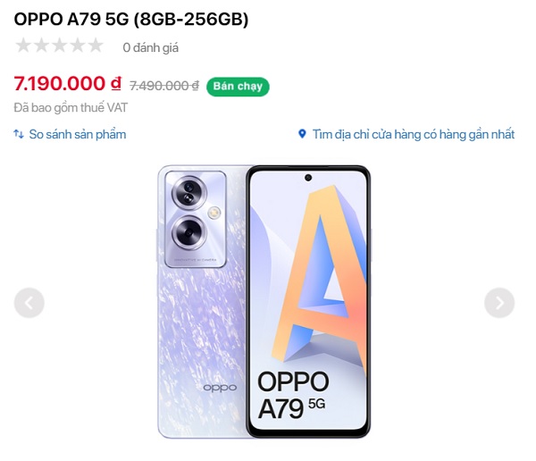Open Tìm địa chỉ cửa hàng link
Image resolution: width=536 pixels, height=461 pixels.
pos(414,134)
